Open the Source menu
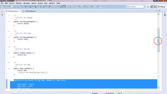Image resolution: width=167 pixels, height=94 pixels. 12,3
